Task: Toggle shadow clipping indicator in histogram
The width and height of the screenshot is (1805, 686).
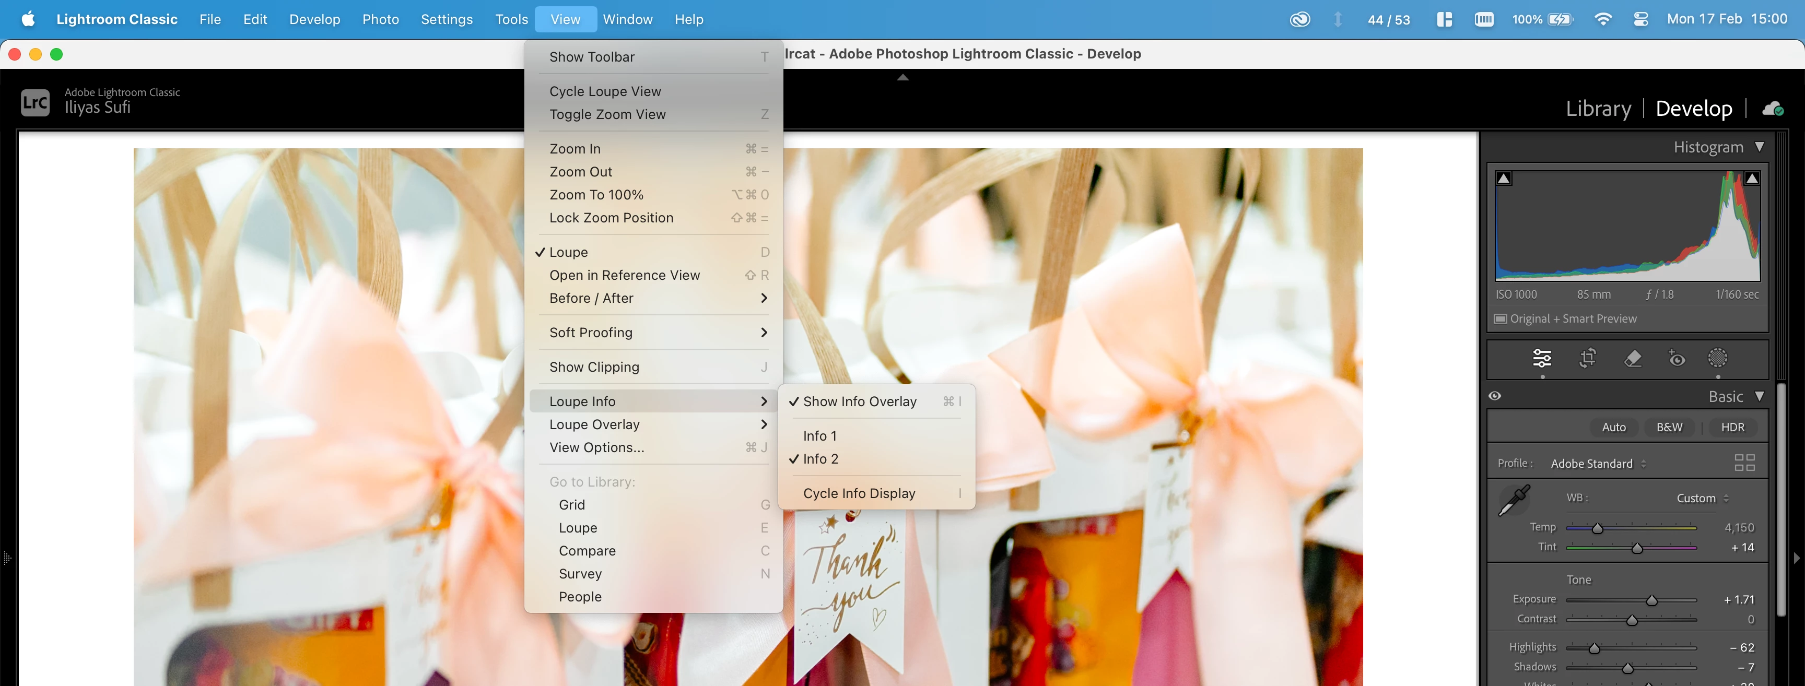Action: tap(1504, 179)
